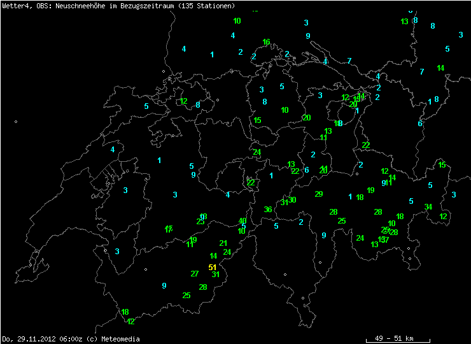471x344 pixels.
Task: Select cyan 3 in the top-right corner
Action: coord(461,34)
